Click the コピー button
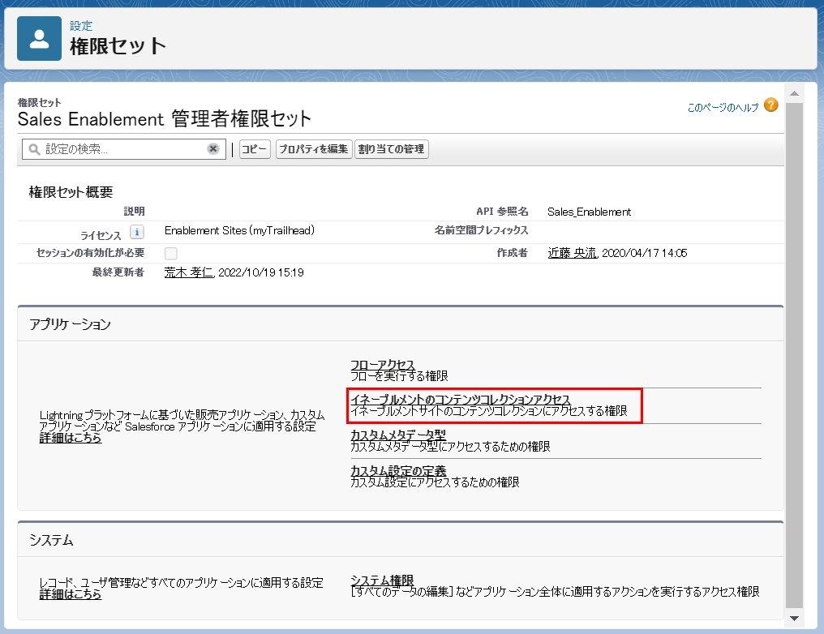Viewport: 824px width, 634px height. click(255, 149)
